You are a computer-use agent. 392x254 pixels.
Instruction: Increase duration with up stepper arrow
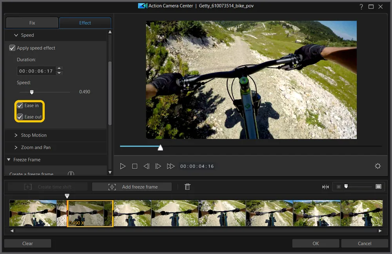coord(59,68)
